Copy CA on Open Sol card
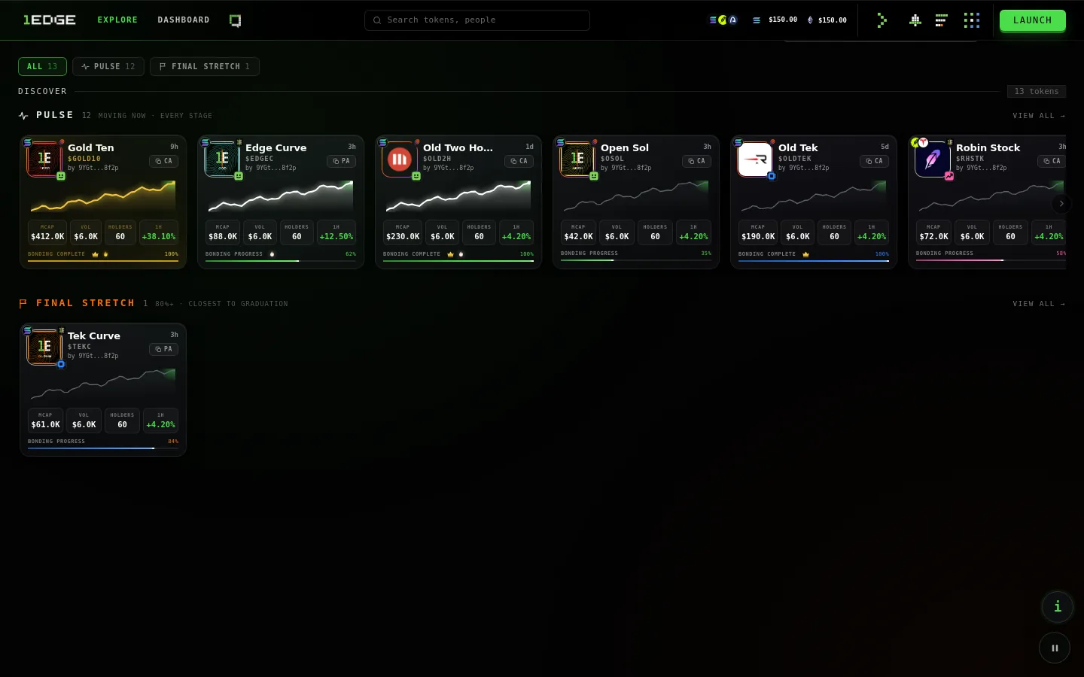 (x=696, y=161)
